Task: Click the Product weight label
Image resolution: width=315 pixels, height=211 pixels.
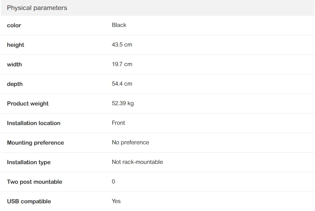Action: [28, 104]
